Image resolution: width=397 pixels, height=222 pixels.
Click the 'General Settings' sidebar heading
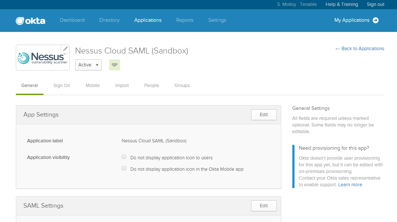311,108
